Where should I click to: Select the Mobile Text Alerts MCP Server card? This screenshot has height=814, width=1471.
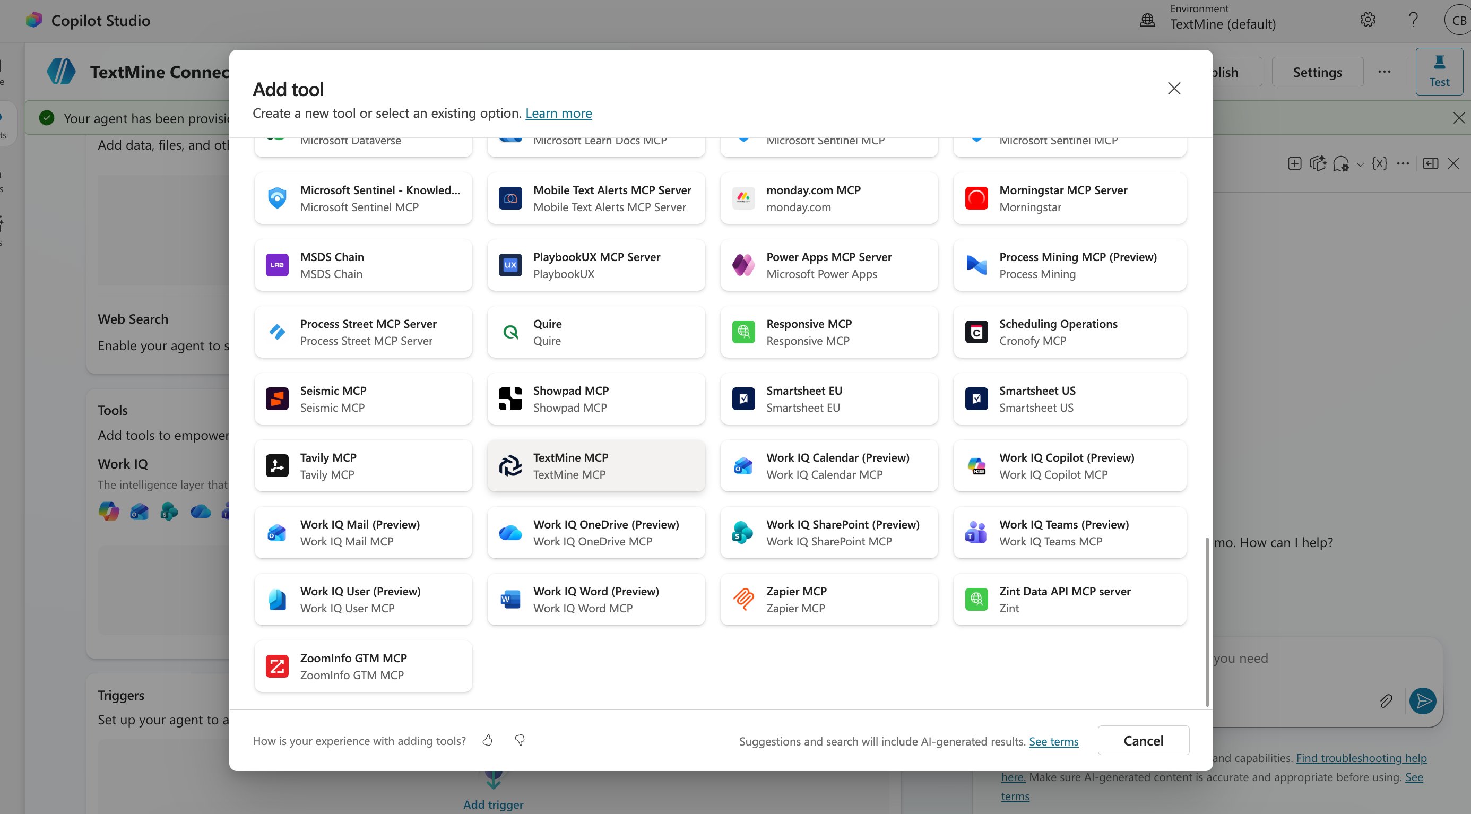coord(596,198)
